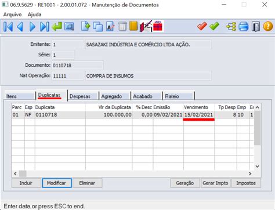Click the grid's horizontal scroll left arrow
The image size is (275, 210).
(15, 173)
